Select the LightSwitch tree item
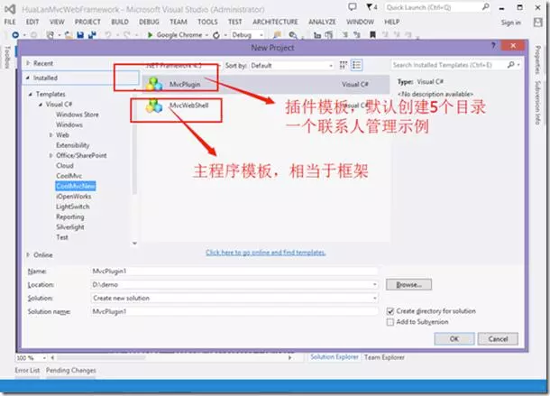Image resolution: width=550 pixels, height=396 pixels. click(73, 207)
